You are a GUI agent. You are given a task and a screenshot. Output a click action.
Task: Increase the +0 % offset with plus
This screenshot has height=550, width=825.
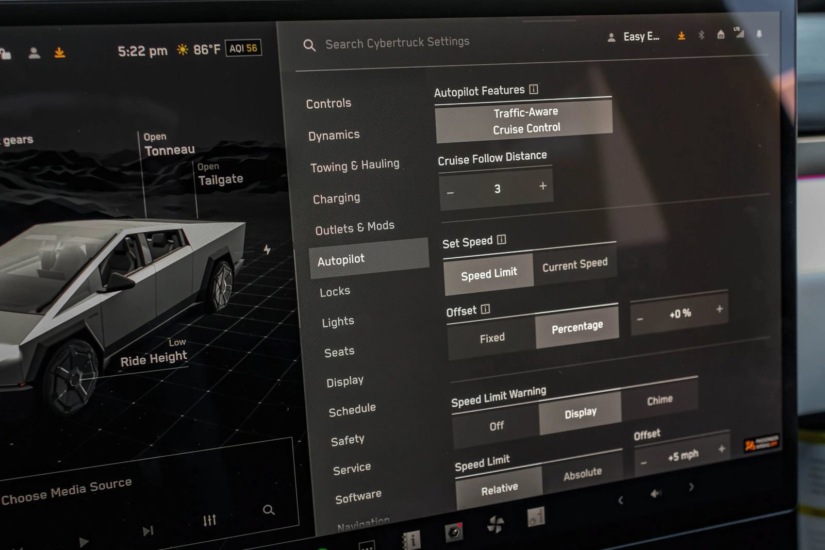[x=719, y=309]
